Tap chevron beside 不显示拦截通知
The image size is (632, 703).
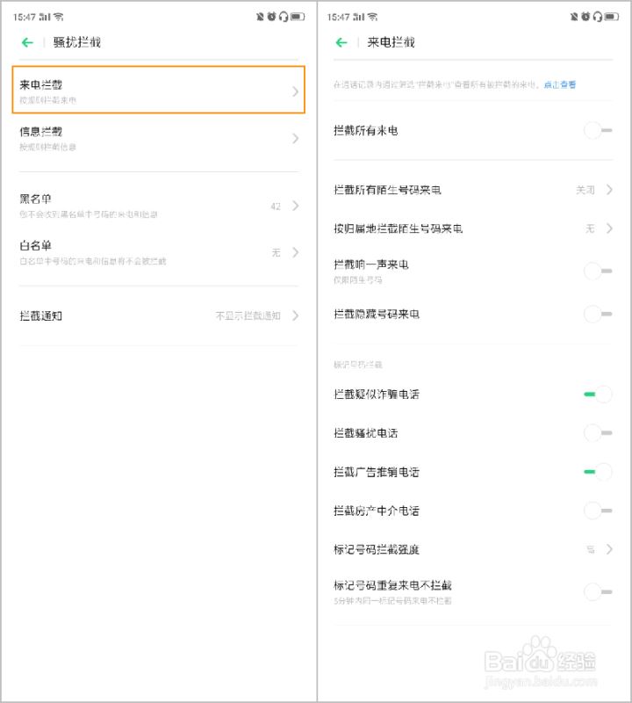point(295,315)
